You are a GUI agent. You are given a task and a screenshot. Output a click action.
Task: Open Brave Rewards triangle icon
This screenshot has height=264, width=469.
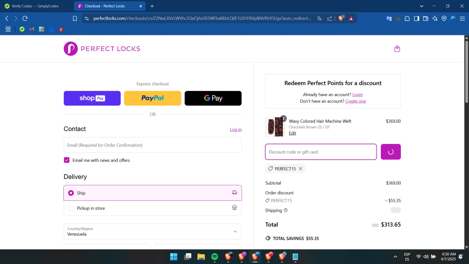(x=351, y=18)
